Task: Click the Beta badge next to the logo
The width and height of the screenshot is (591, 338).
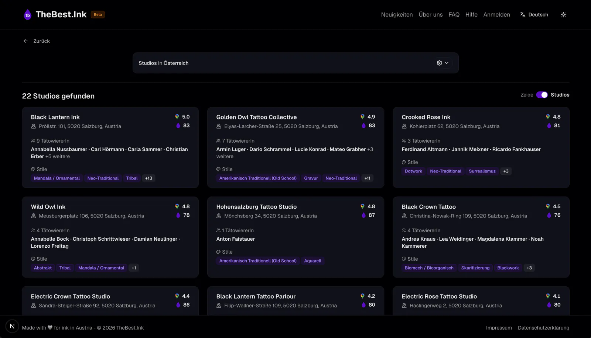Action: pos(98,15)
